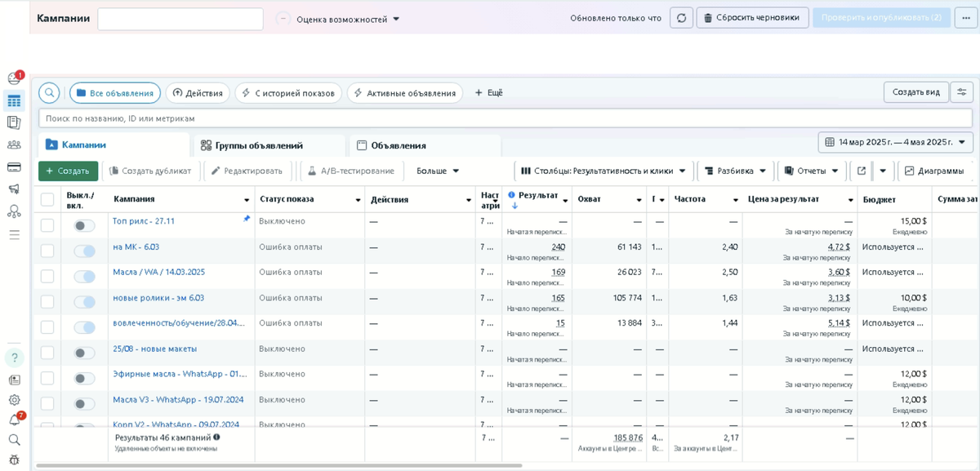
Task: Open the Диаграммы charts button
Action: click(x=935, y=171)
